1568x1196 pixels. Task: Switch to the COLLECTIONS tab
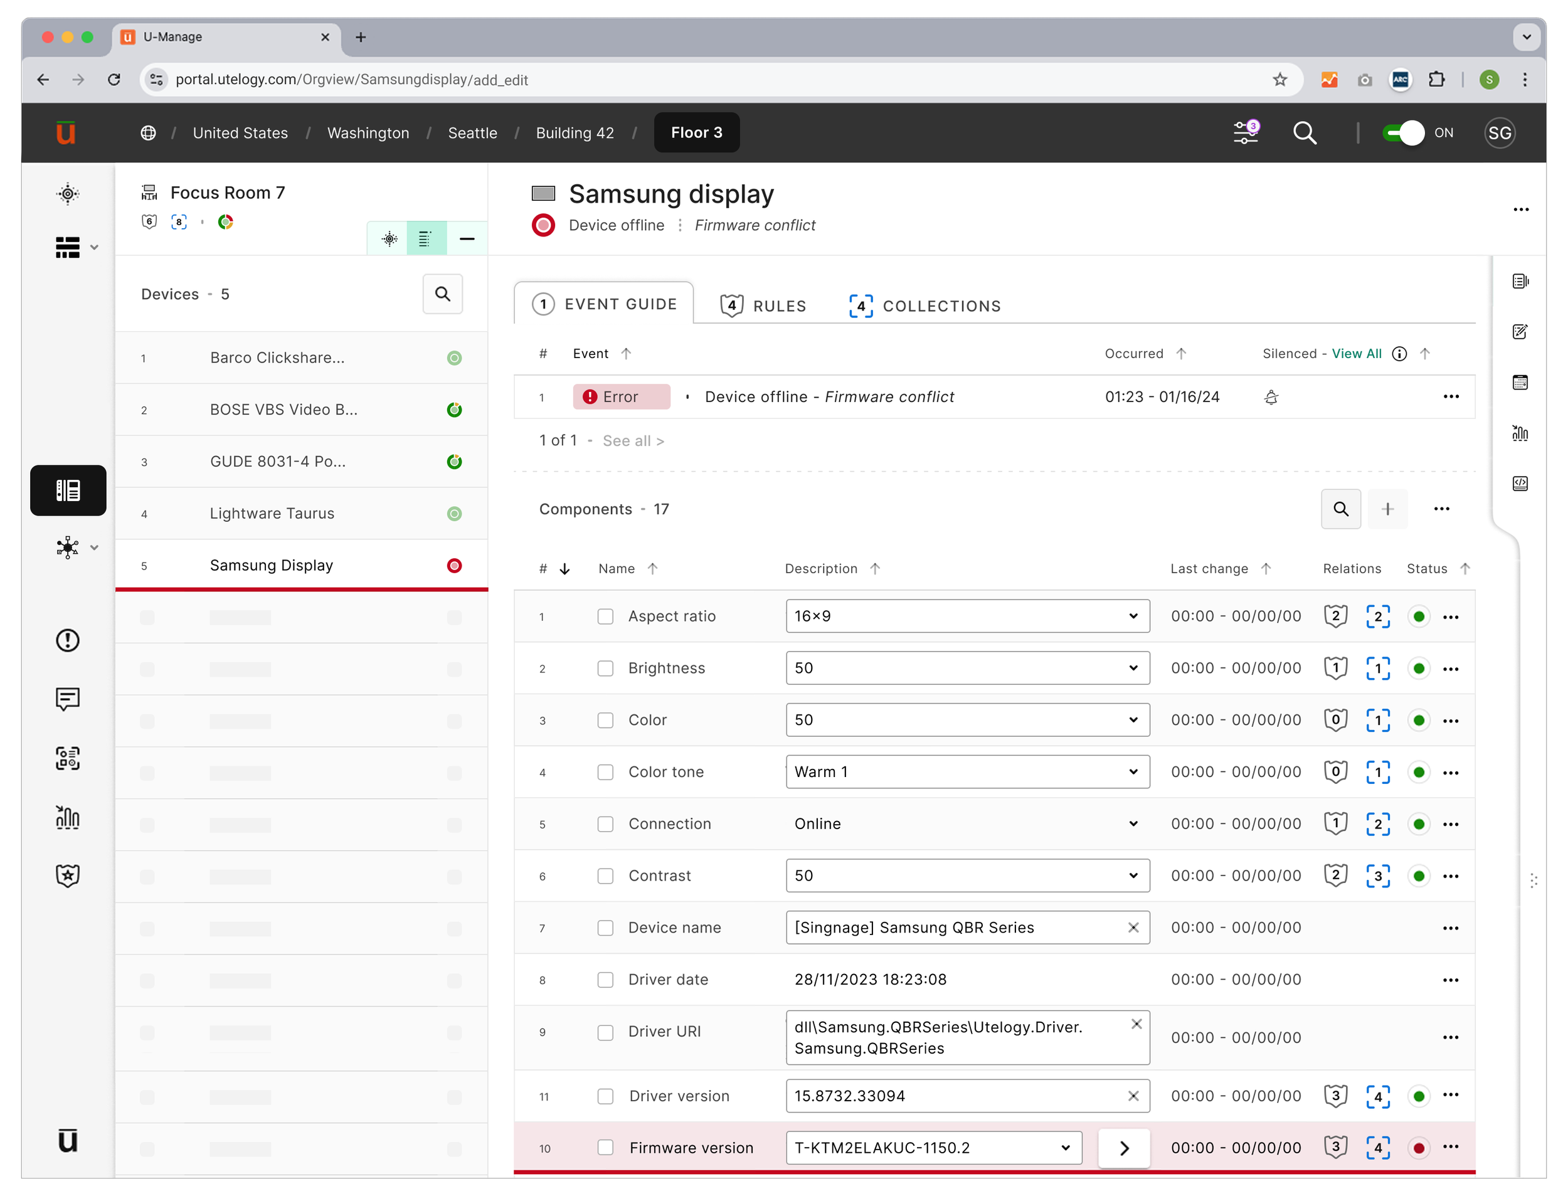click(x=925, y=306)
